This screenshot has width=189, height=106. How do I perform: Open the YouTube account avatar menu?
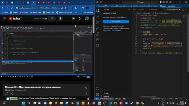(87, 18)
